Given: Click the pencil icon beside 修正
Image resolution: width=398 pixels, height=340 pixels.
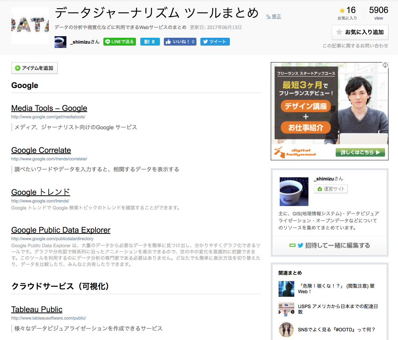Looking at the screenshot, I should coord(268,17).
